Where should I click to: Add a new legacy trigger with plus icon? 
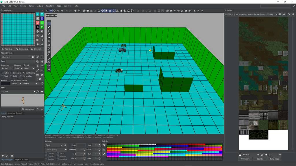pos(3,156)
